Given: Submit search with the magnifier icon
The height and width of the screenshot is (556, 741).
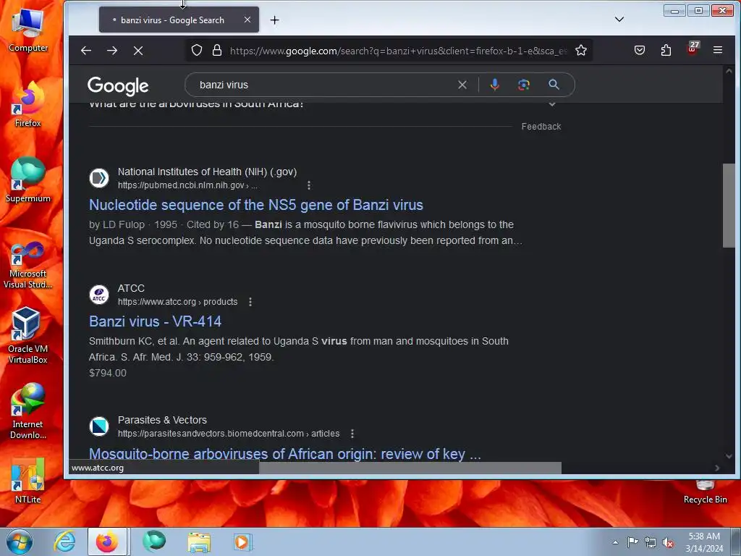Looking at the screenshot, I should [x=554, y=85].
